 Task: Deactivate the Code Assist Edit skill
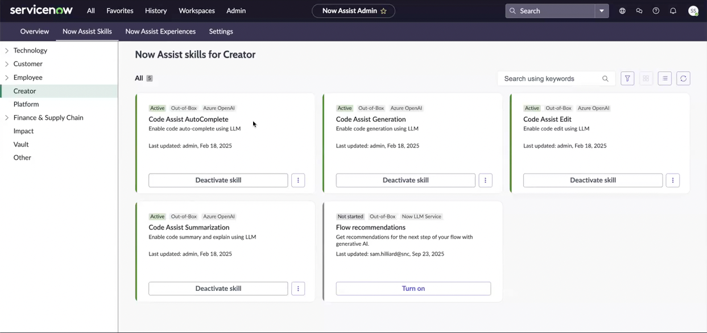click(x=593, y=180)
